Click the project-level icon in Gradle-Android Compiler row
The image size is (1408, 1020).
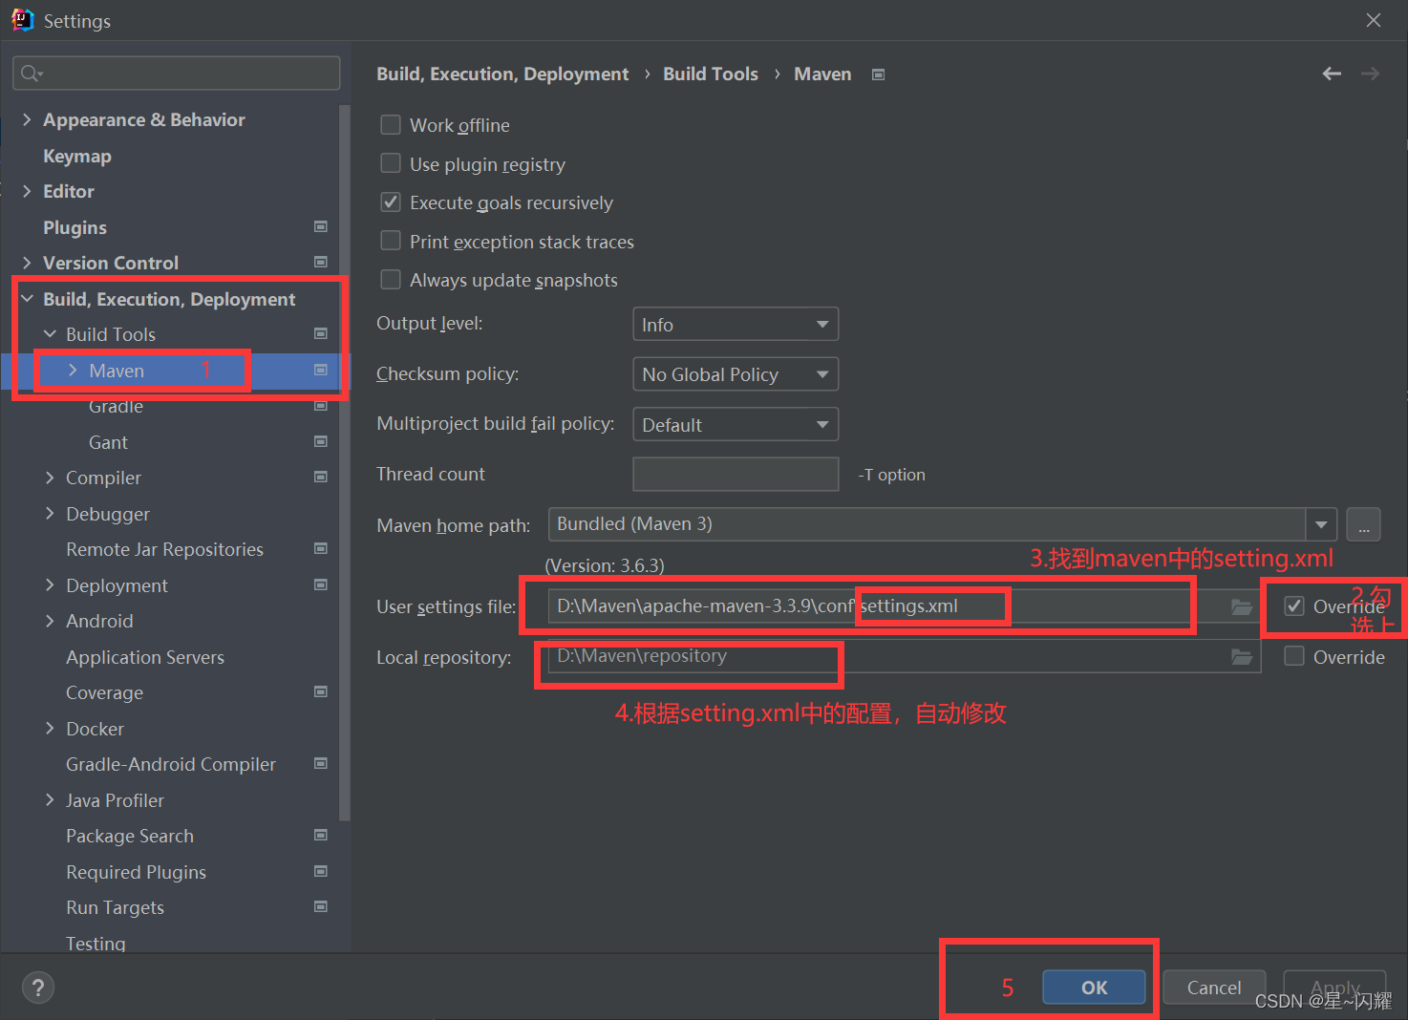point(321,763)
